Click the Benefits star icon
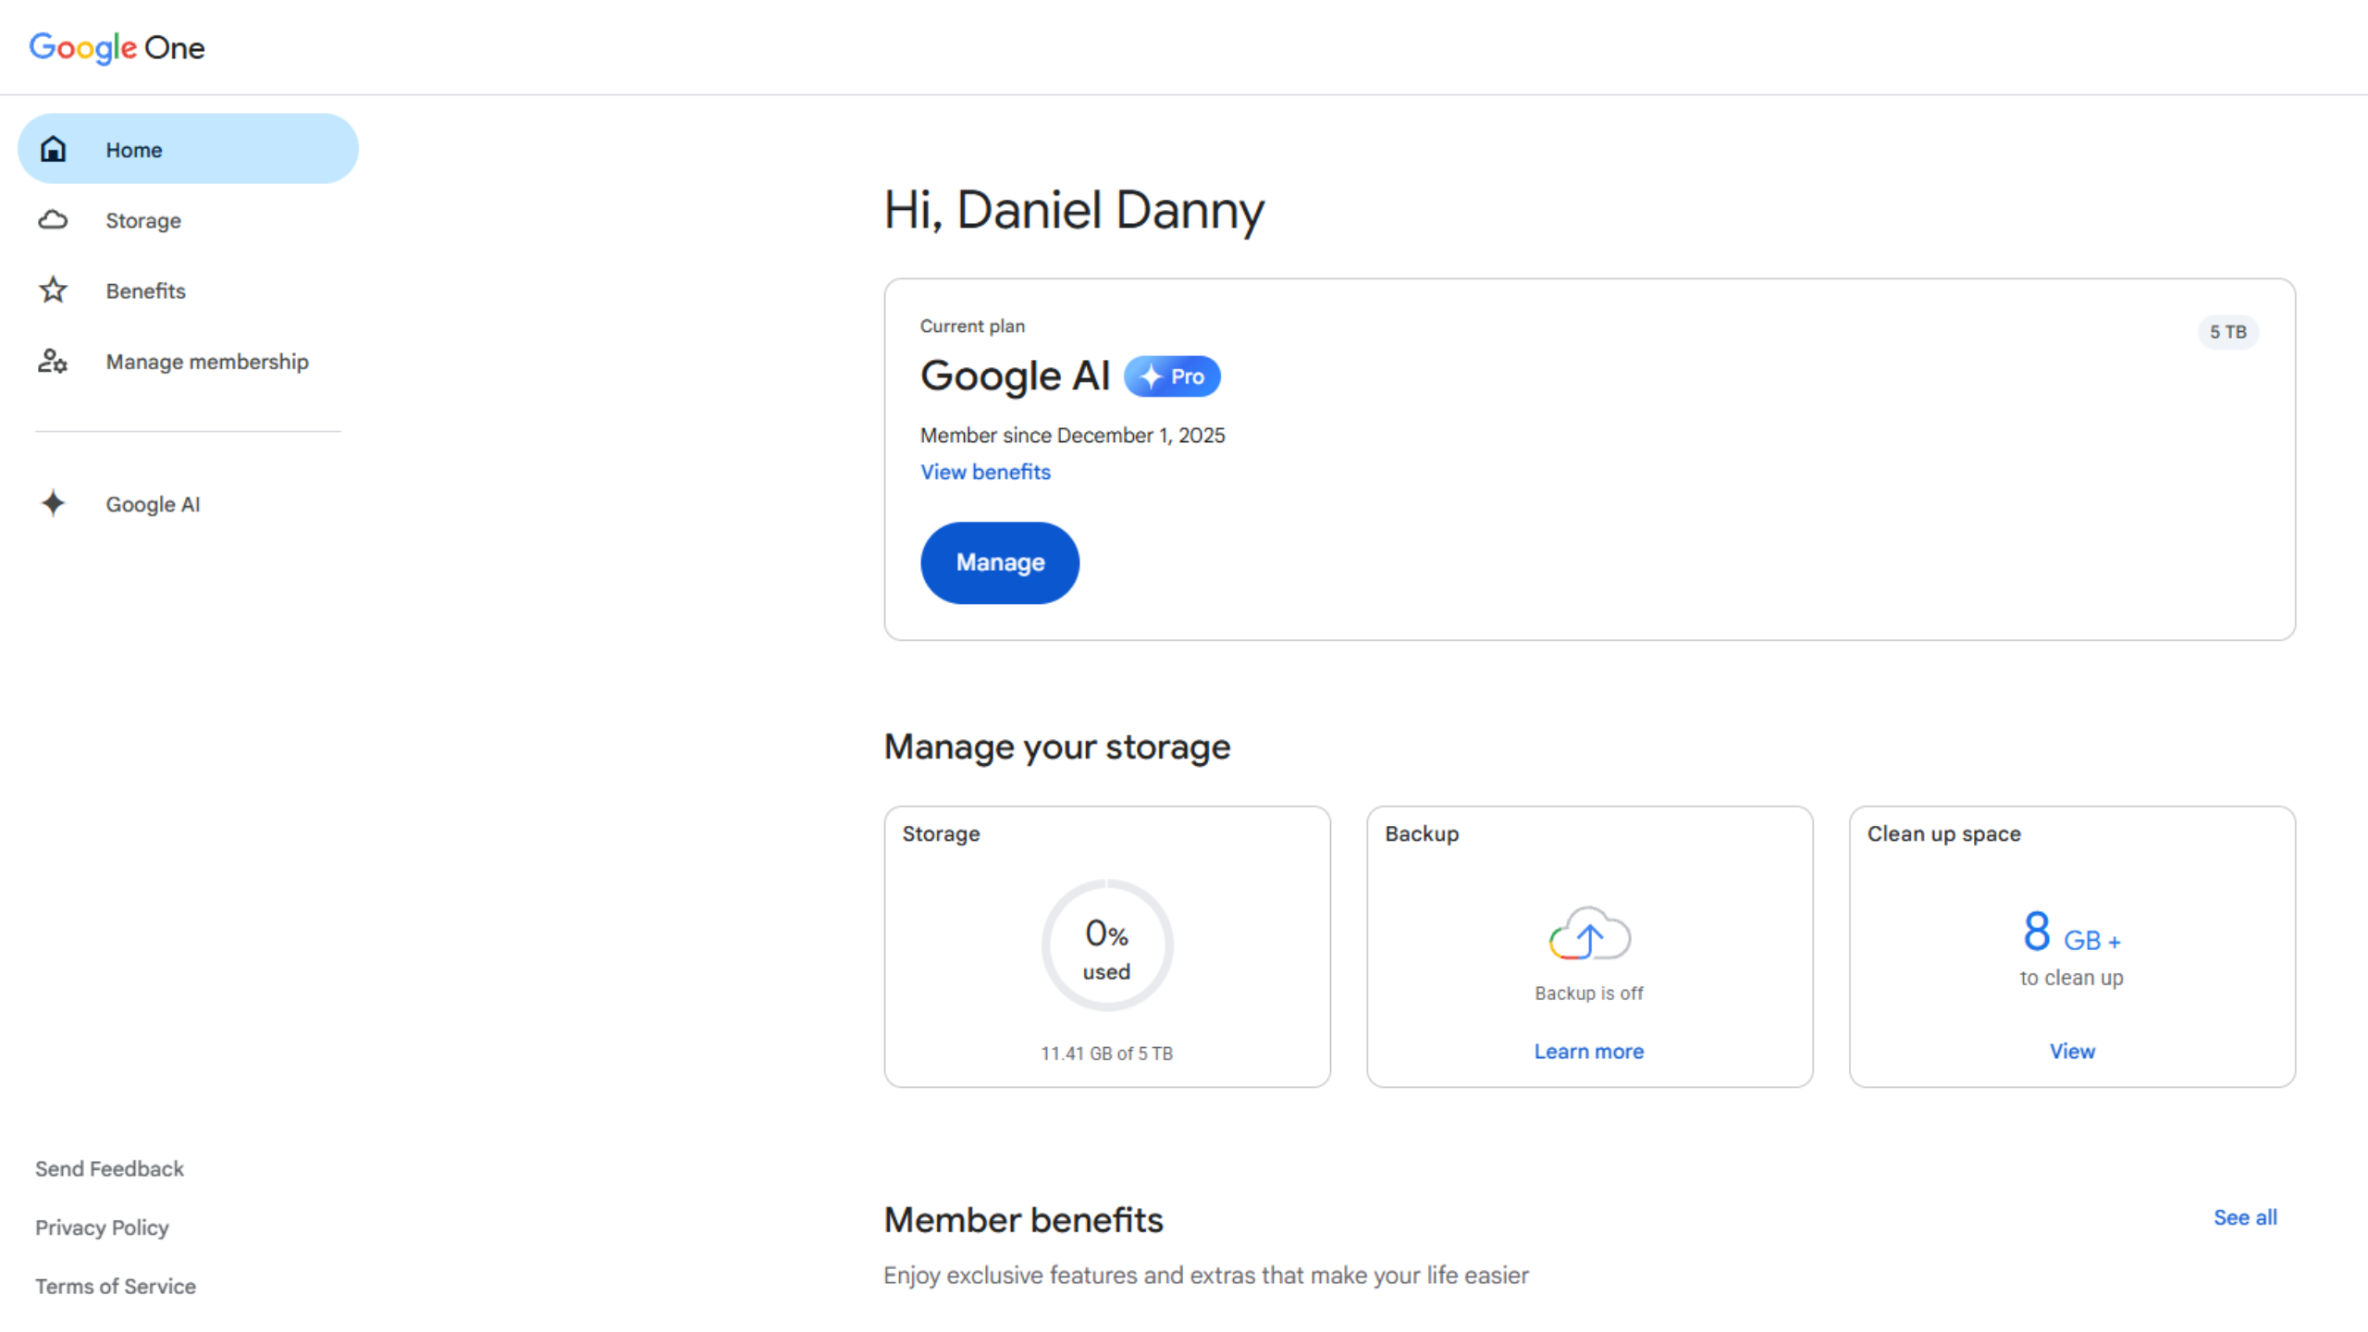The height and width of the screenshot is (1332, 2368). click(x=53, y=290)
